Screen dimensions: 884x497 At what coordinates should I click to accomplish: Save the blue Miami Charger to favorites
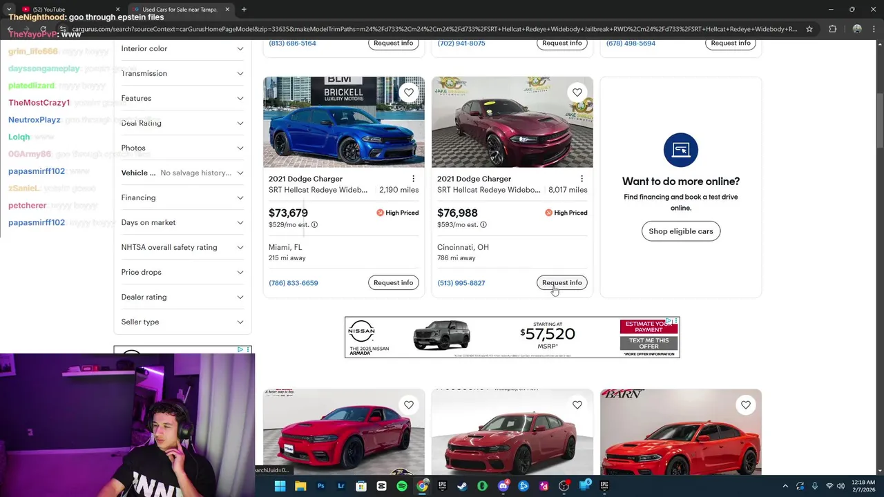click(409, 92)
